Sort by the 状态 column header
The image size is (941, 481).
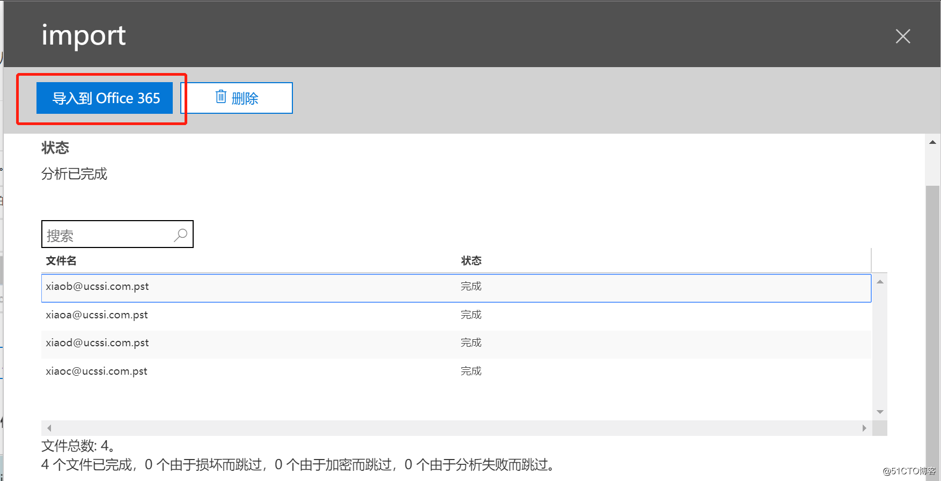472,261
